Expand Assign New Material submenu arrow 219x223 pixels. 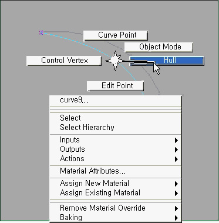[x=176, y=184]
